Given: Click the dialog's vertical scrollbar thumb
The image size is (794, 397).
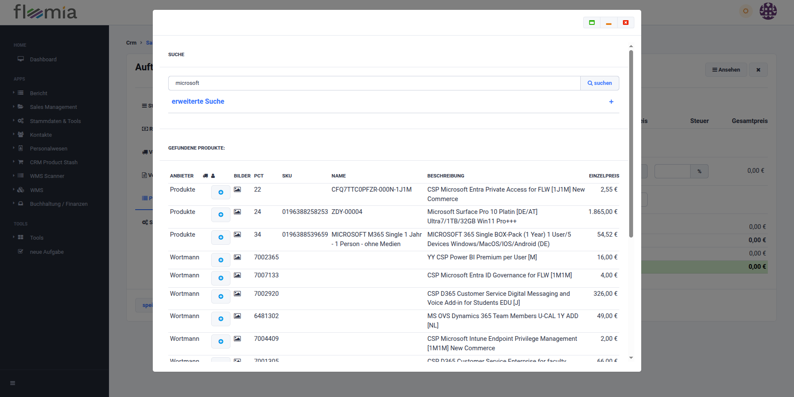Looking at the screenshot, I should coord(631,144).
